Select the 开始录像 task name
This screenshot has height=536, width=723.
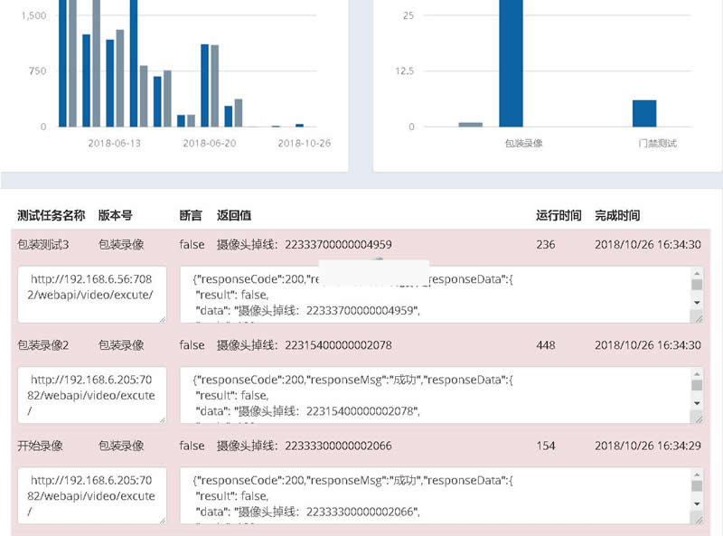click(40, 446)
